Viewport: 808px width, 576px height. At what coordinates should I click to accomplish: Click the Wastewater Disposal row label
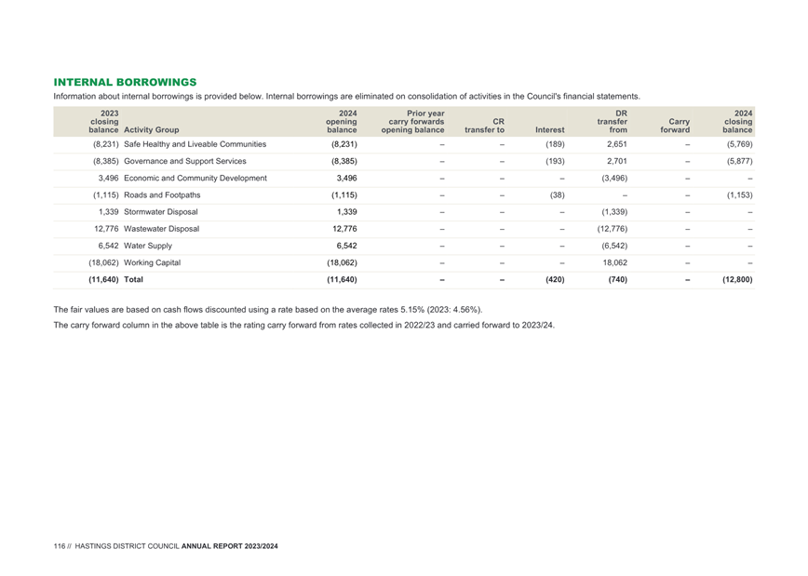161,229
